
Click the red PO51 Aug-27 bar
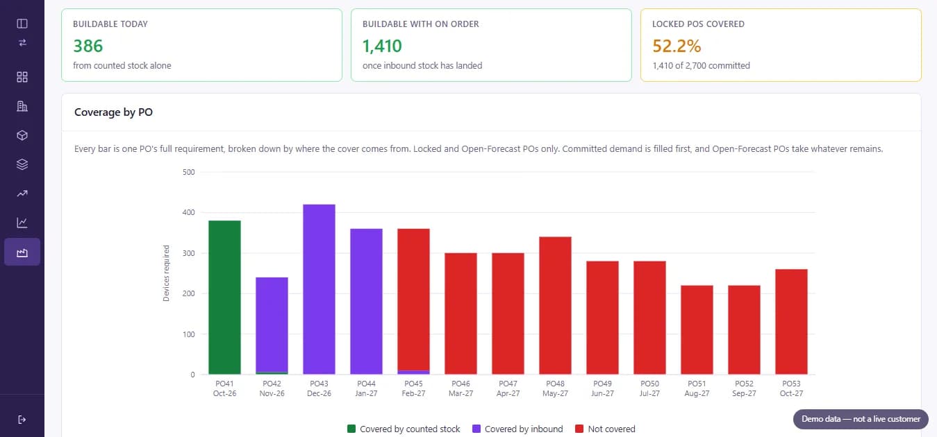[697, 330]
